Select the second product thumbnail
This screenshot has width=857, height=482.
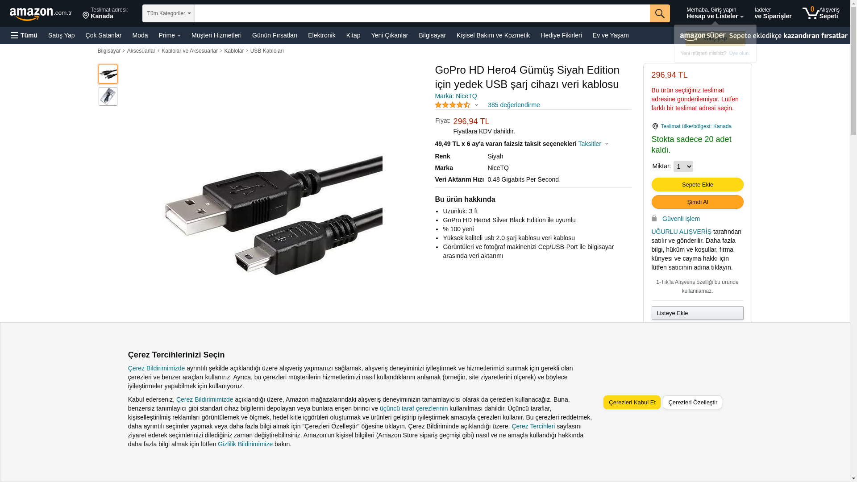point(108,96)
